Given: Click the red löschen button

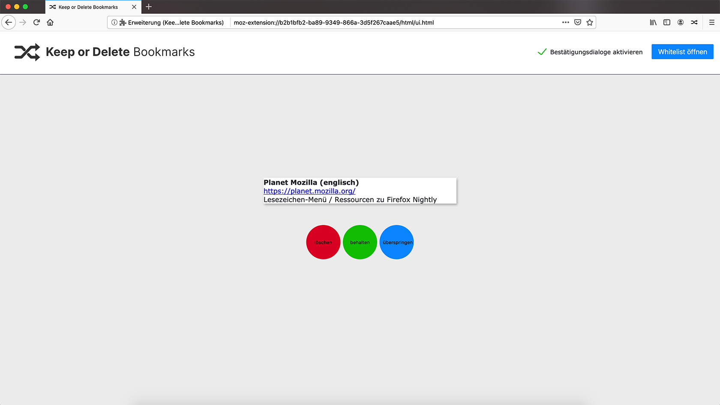Looking at the screenshot, I should coord(323,242).
